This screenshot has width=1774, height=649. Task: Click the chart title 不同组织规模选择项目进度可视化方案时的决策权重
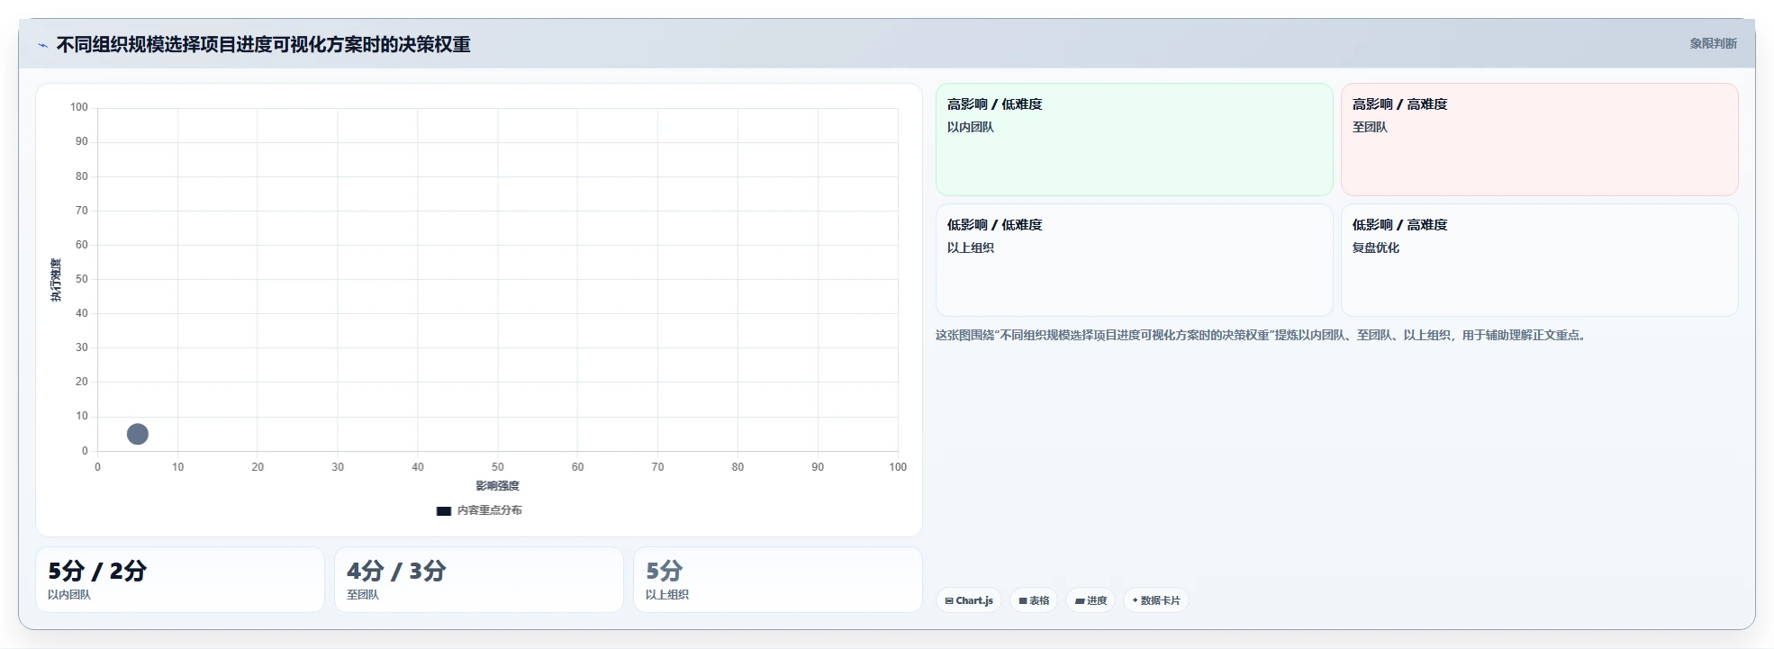(263, 44)
